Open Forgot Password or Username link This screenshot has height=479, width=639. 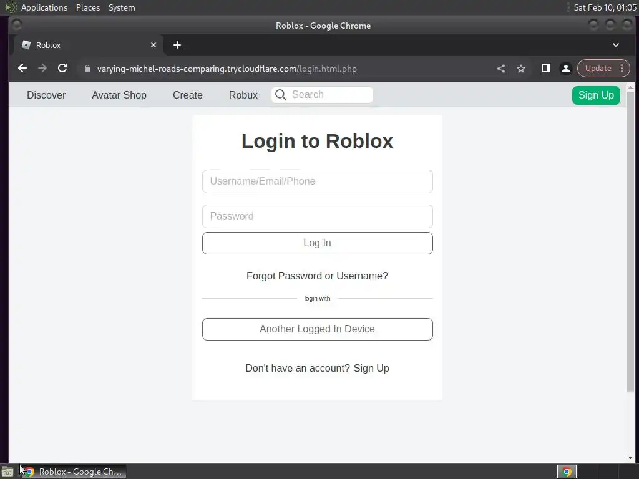(x=318, y=276)
